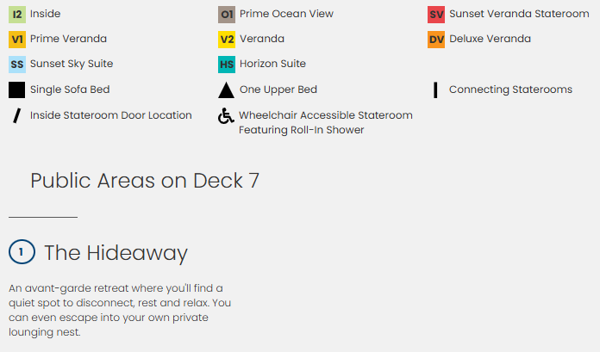The image size is (600, 352).
Task: Click the Hideaway description paragraph
Action: [120, 310]
